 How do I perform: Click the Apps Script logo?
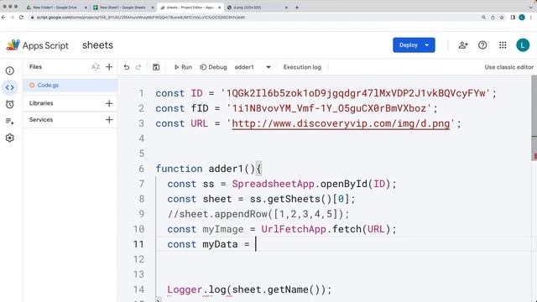coord(38,45)
